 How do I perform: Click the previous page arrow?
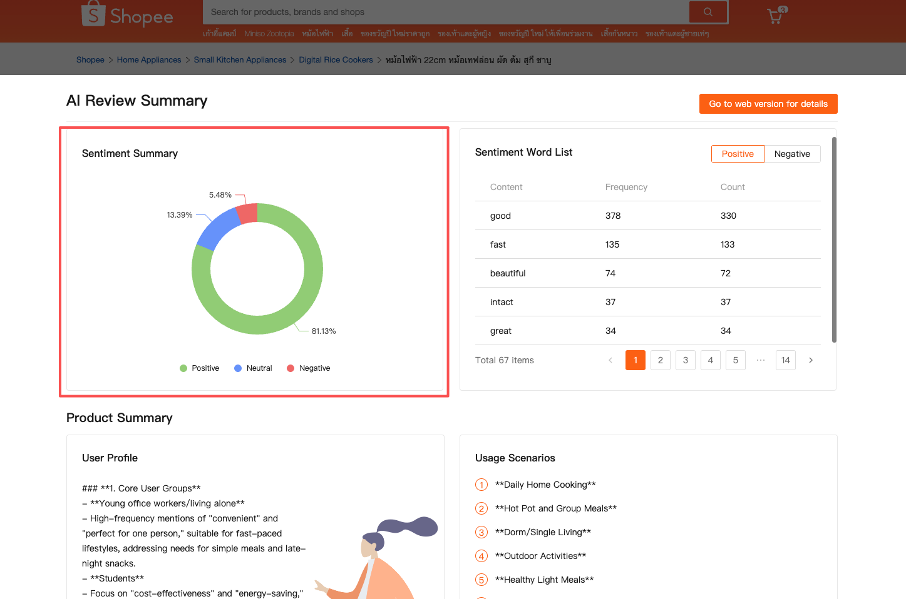(x=610, y=360)
